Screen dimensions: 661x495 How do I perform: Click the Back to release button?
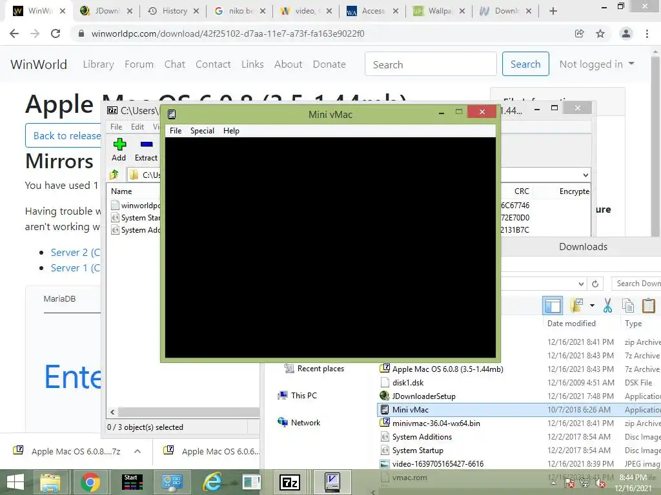tap(63, 135)
